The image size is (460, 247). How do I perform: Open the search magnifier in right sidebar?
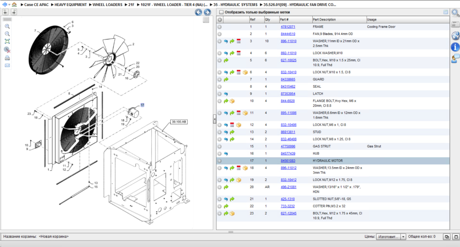tap(455, 13)
